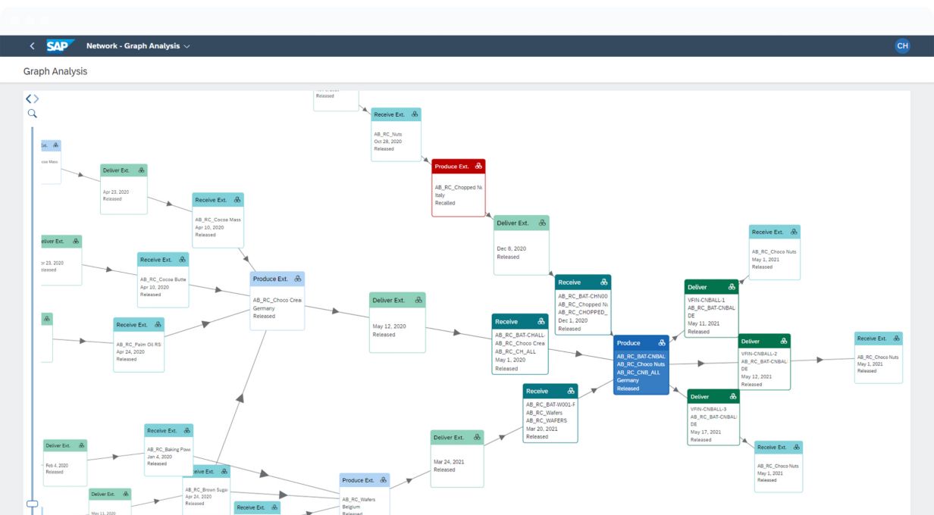
Task: Select the recalled AB_RC_Chopped Nuts Italy node
Action: point(458,194)
